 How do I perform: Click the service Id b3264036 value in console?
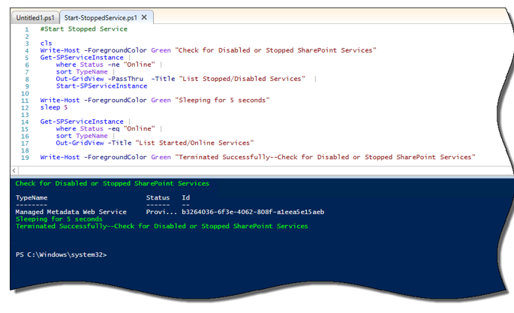[253, 212]
